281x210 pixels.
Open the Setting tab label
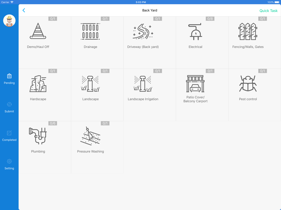click(x=9, y=168)
